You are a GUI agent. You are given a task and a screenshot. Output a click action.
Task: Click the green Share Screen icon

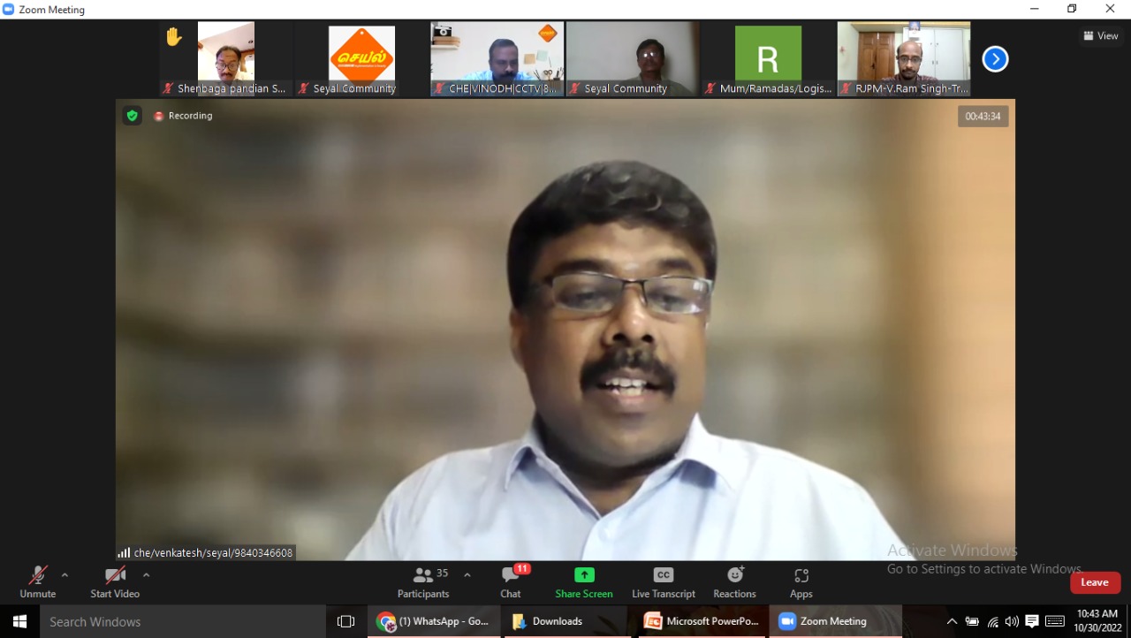click(x=584, y=575)
